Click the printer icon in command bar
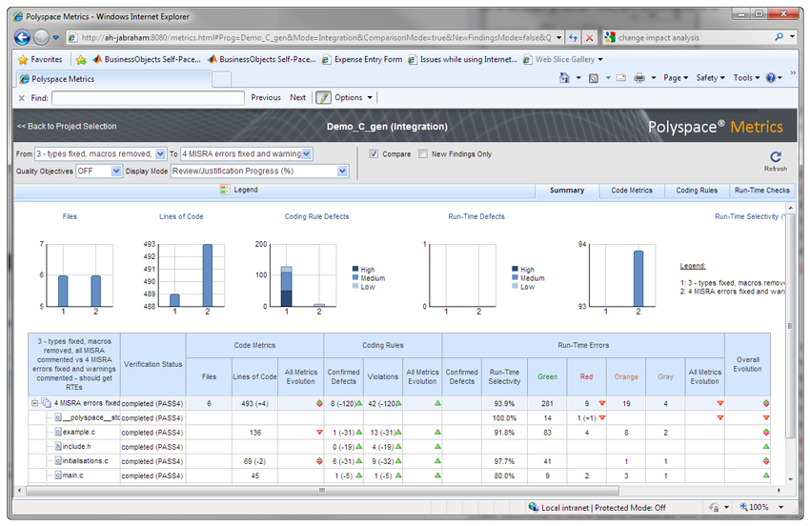 click(x=640, y=78)
